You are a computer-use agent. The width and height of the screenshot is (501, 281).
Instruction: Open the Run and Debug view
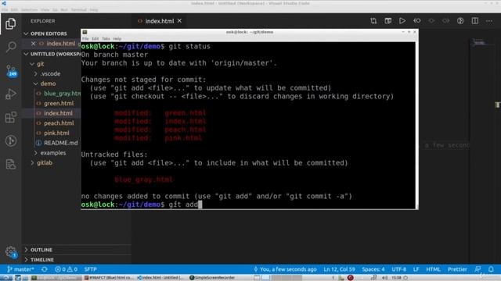[10, 94]
